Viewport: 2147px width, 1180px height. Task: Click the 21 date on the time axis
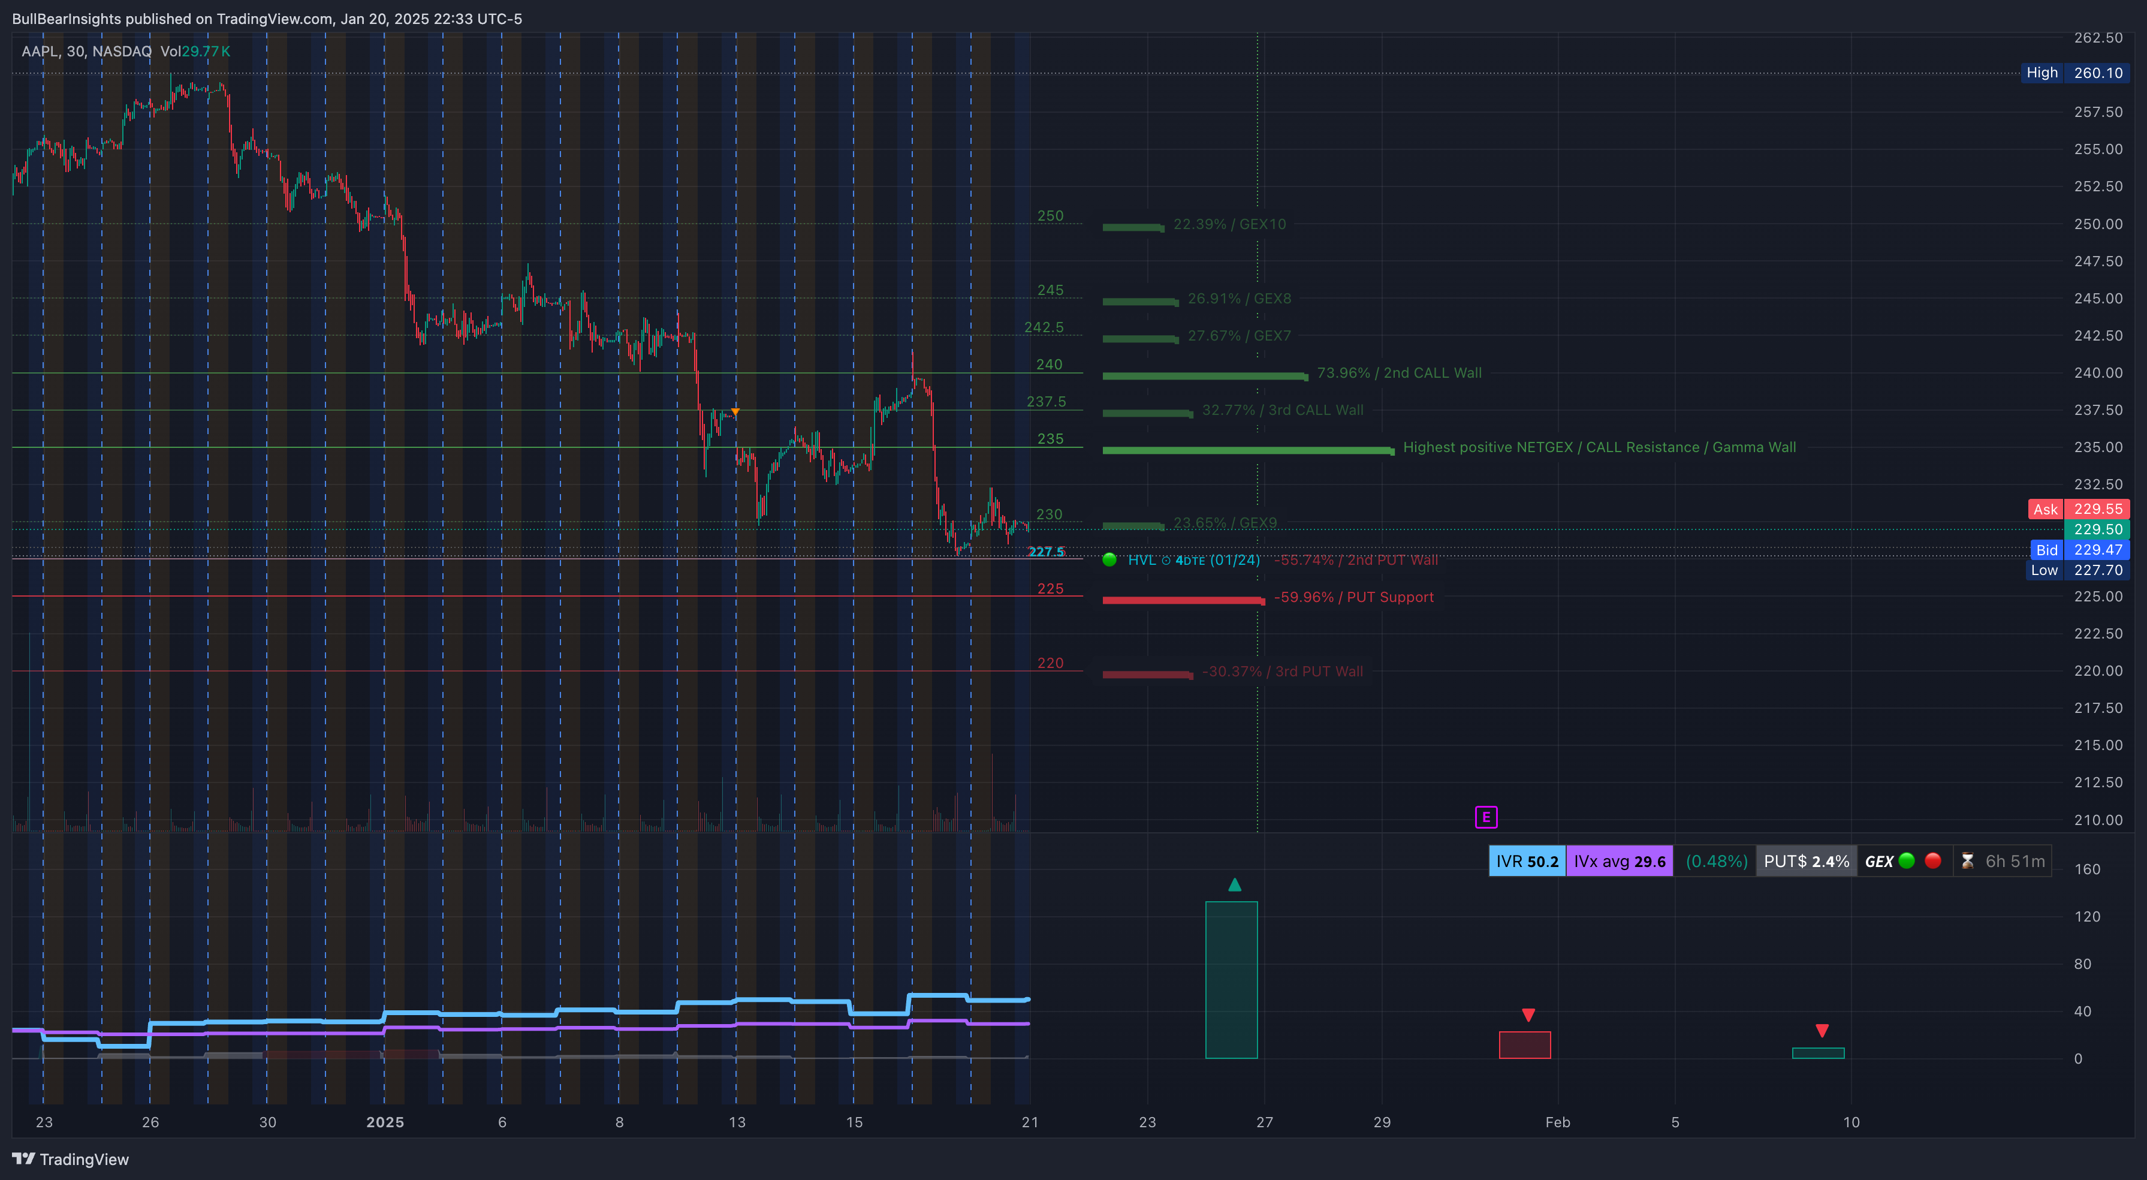coord(1029,1122)
